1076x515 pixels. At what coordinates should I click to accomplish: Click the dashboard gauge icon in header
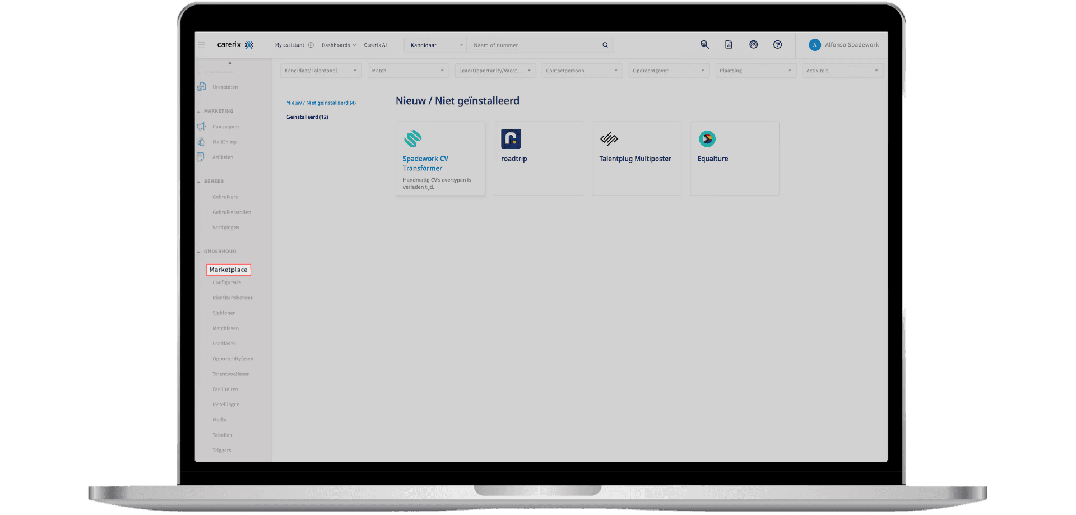point(754,45)
